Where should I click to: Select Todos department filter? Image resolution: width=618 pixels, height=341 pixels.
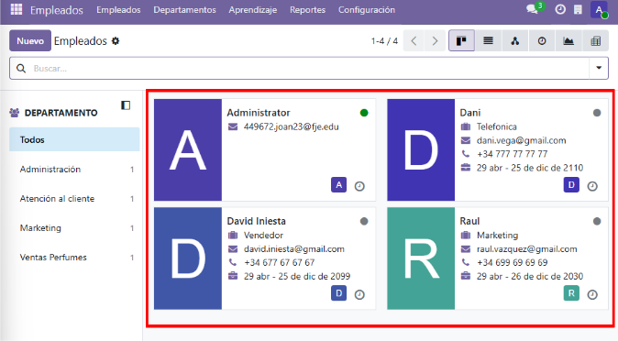point(74,139)
